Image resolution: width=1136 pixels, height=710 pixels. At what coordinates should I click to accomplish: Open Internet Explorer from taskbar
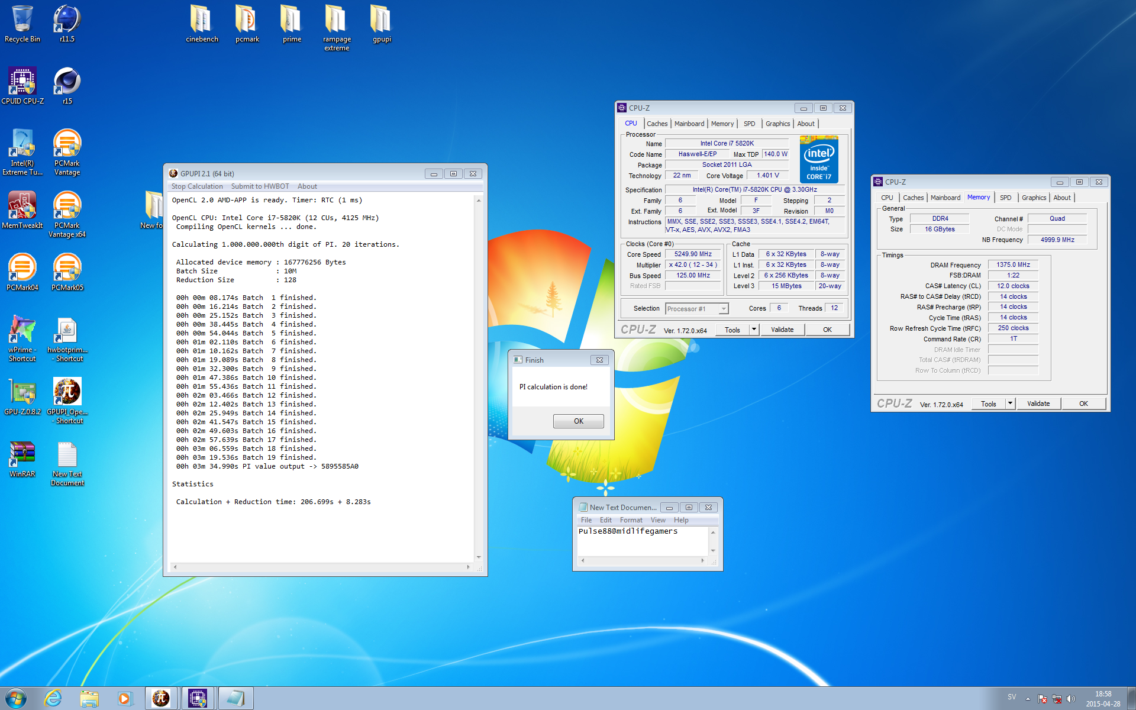tap(53, 698)
